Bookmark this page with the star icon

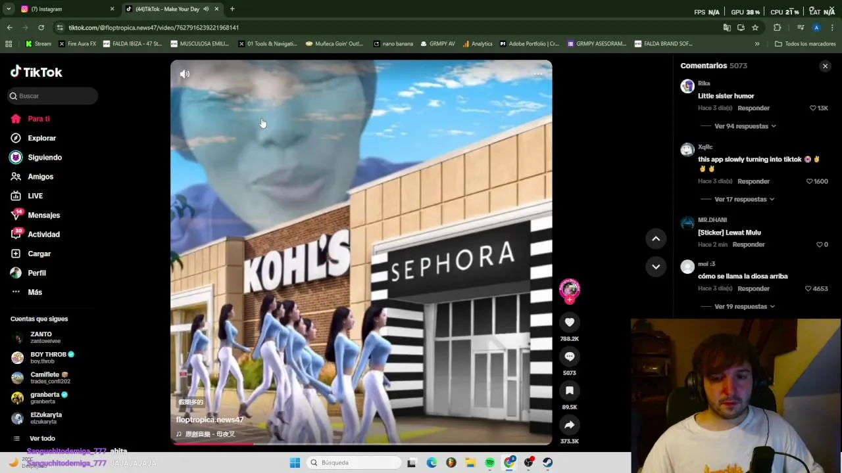(755, 28)
